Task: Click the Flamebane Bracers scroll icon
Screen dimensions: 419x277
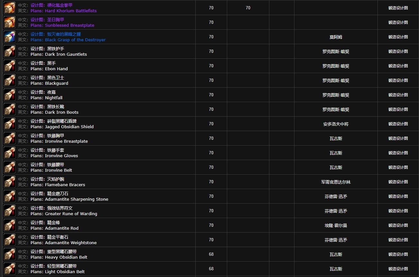Action: (x=10, y=182)
